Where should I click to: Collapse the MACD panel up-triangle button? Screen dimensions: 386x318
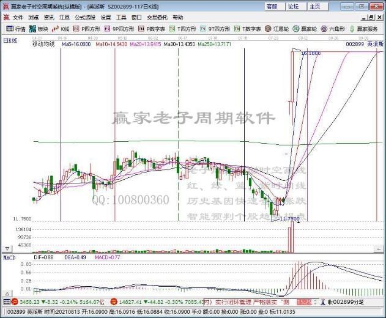pos(7,294)
